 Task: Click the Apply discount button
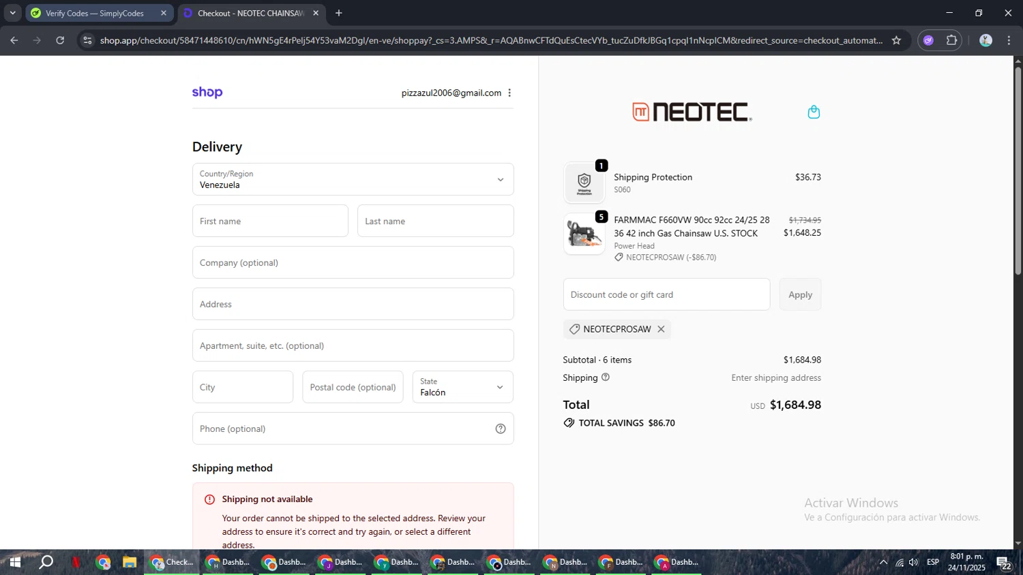pyautogui.click(x=800, y=294)
